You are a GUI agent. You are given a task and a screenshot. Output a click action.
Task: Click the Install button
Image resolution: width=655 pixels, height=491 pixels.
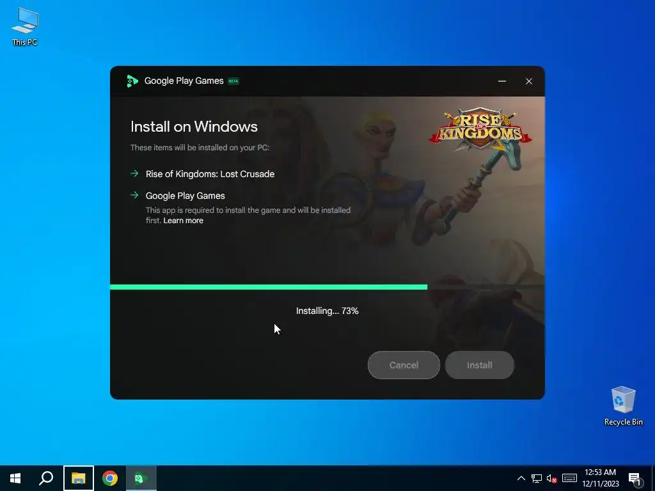tap(480, 365)
